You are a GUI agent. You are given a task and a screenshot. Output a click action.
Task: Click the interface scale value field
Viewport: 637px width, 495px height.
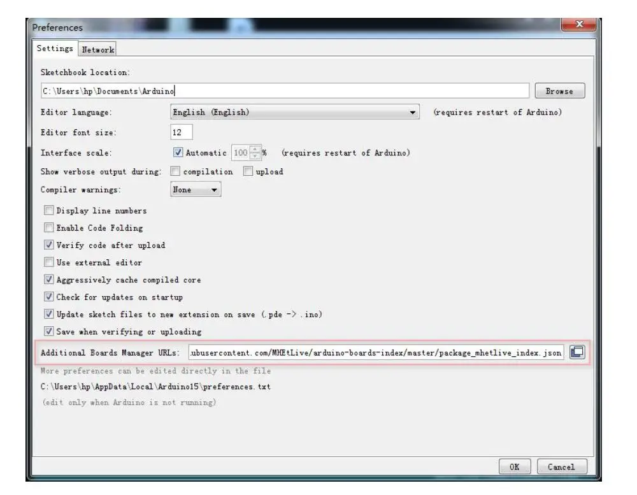click(x=241, y=152)
